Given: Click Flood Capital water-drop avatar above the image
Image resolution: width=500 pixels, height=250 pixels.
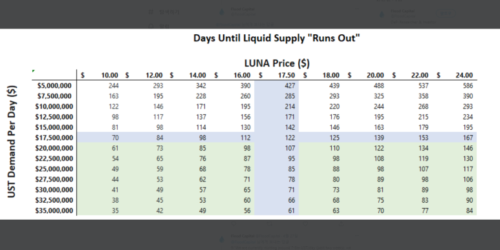Looking at the screenshot, I should point(222,12).
